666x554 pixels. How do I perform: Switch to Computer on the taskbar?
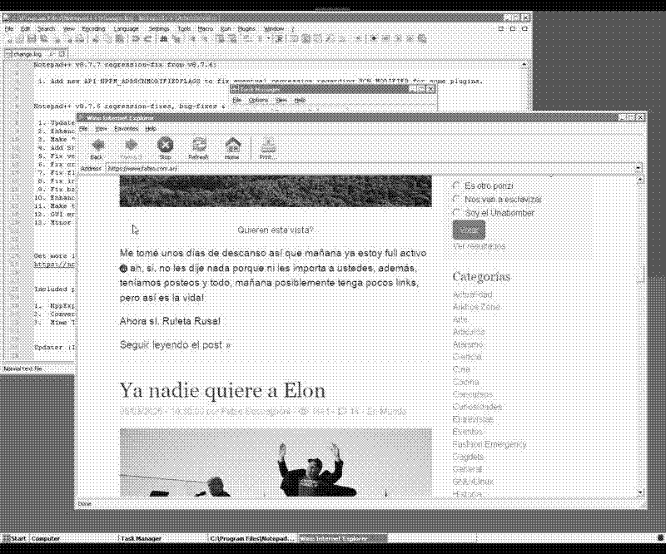click(72, 538)
